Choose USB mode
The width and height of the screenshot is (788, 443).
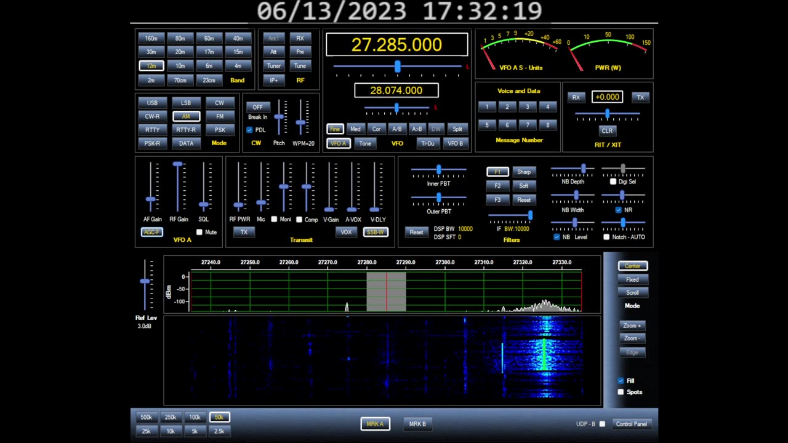(x=152, y=103)
